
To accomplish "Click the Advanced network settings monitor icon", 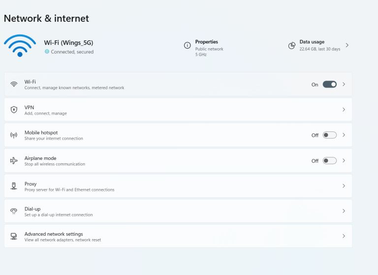I will point(14,236).
